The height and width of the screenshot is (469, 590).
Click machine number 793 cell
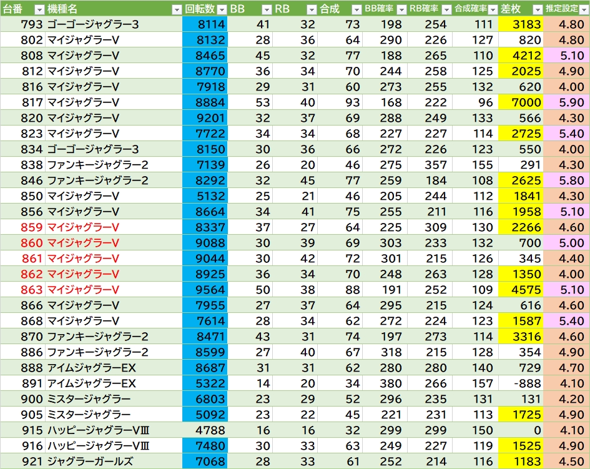point(22,24)
